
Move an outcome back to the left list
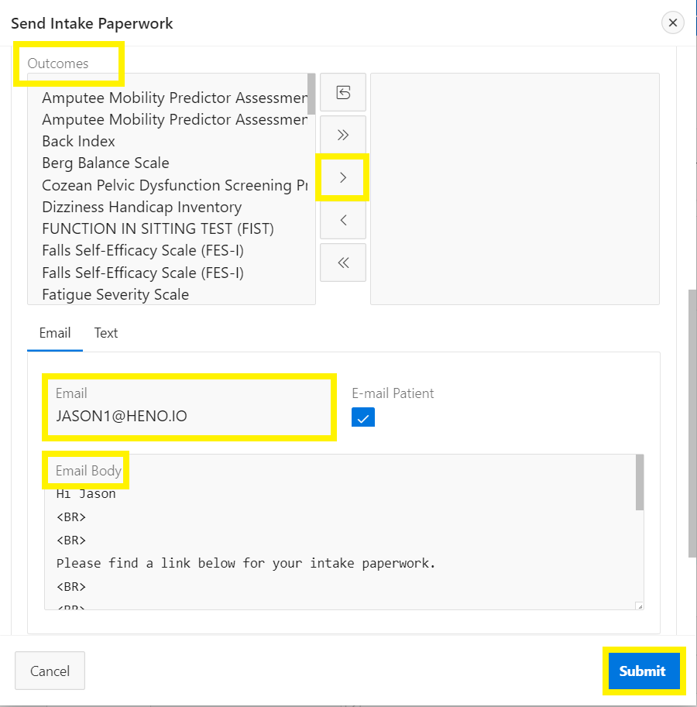pyautogui.click(x=342, y=219)
